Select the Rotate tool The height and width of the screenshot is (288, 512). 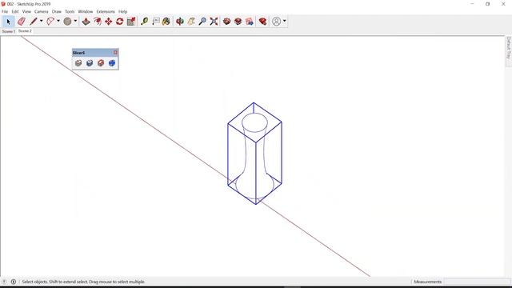point(119,22)
